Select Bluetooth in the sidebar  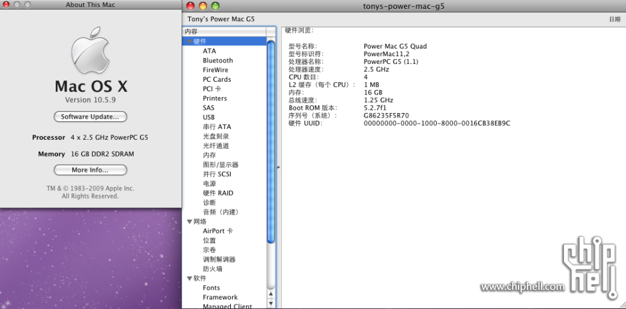[x=217, y=61]
